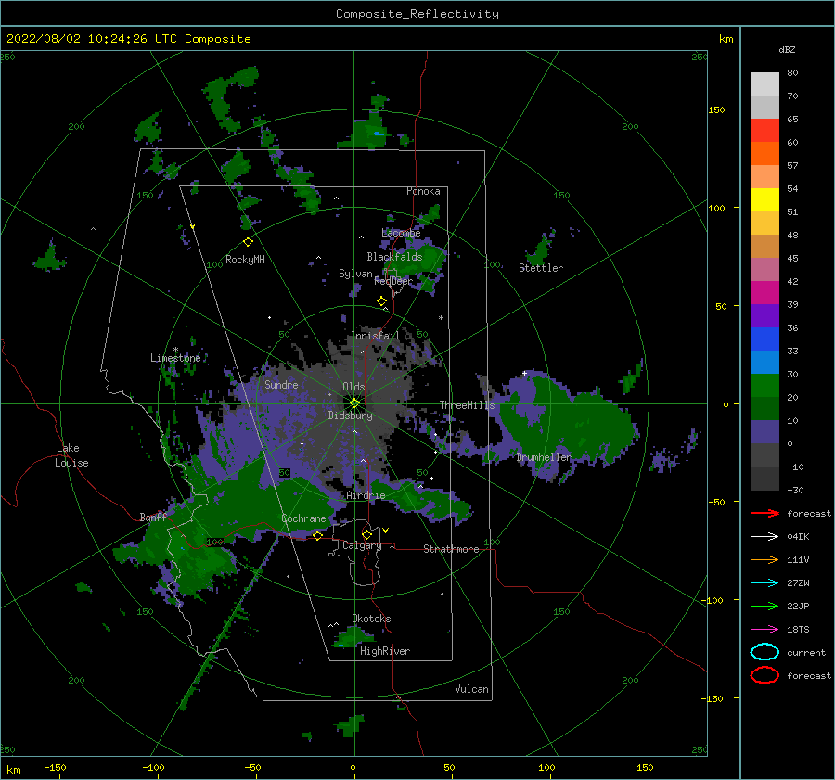Click the Banff town label
The height and width of the screenshot is (780, 835).
153,518
